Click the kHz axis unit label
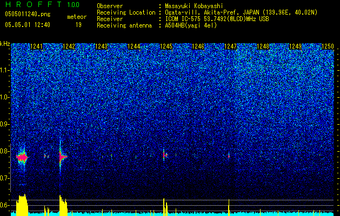 pos(5,44)
